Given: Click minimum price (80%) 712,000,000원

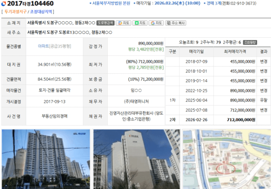Looking at the screenshot, I should (145, 62).
